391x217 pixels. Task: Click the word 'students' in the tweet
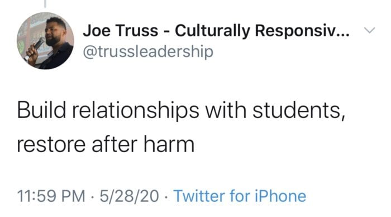coord(296,110)
